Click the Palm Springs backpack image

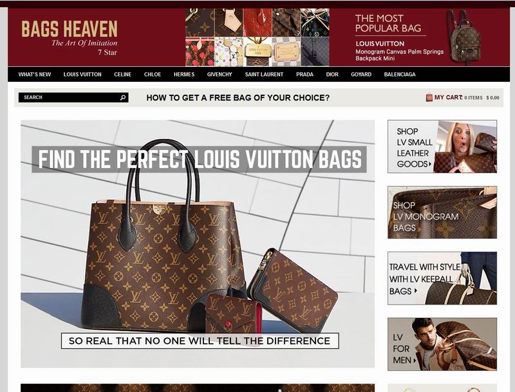pos(464,37)
